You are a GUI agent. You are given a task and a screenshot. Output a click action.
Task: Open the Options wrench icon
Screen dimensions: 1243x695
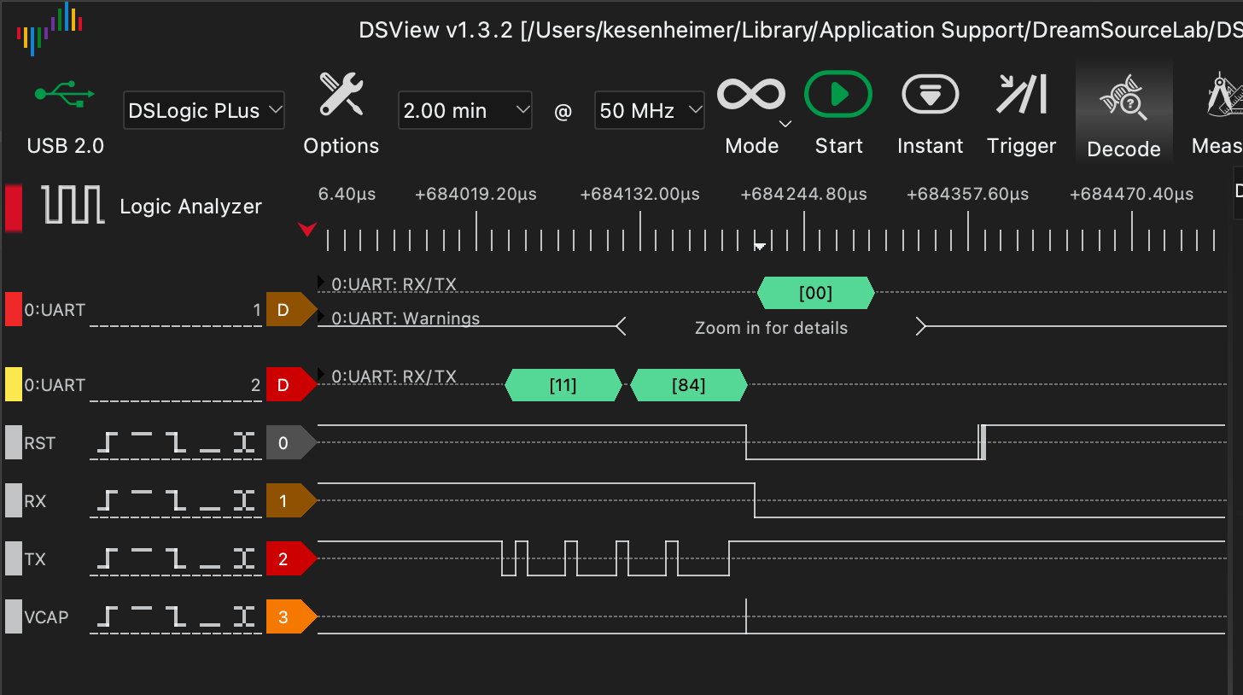click(341, 95)
